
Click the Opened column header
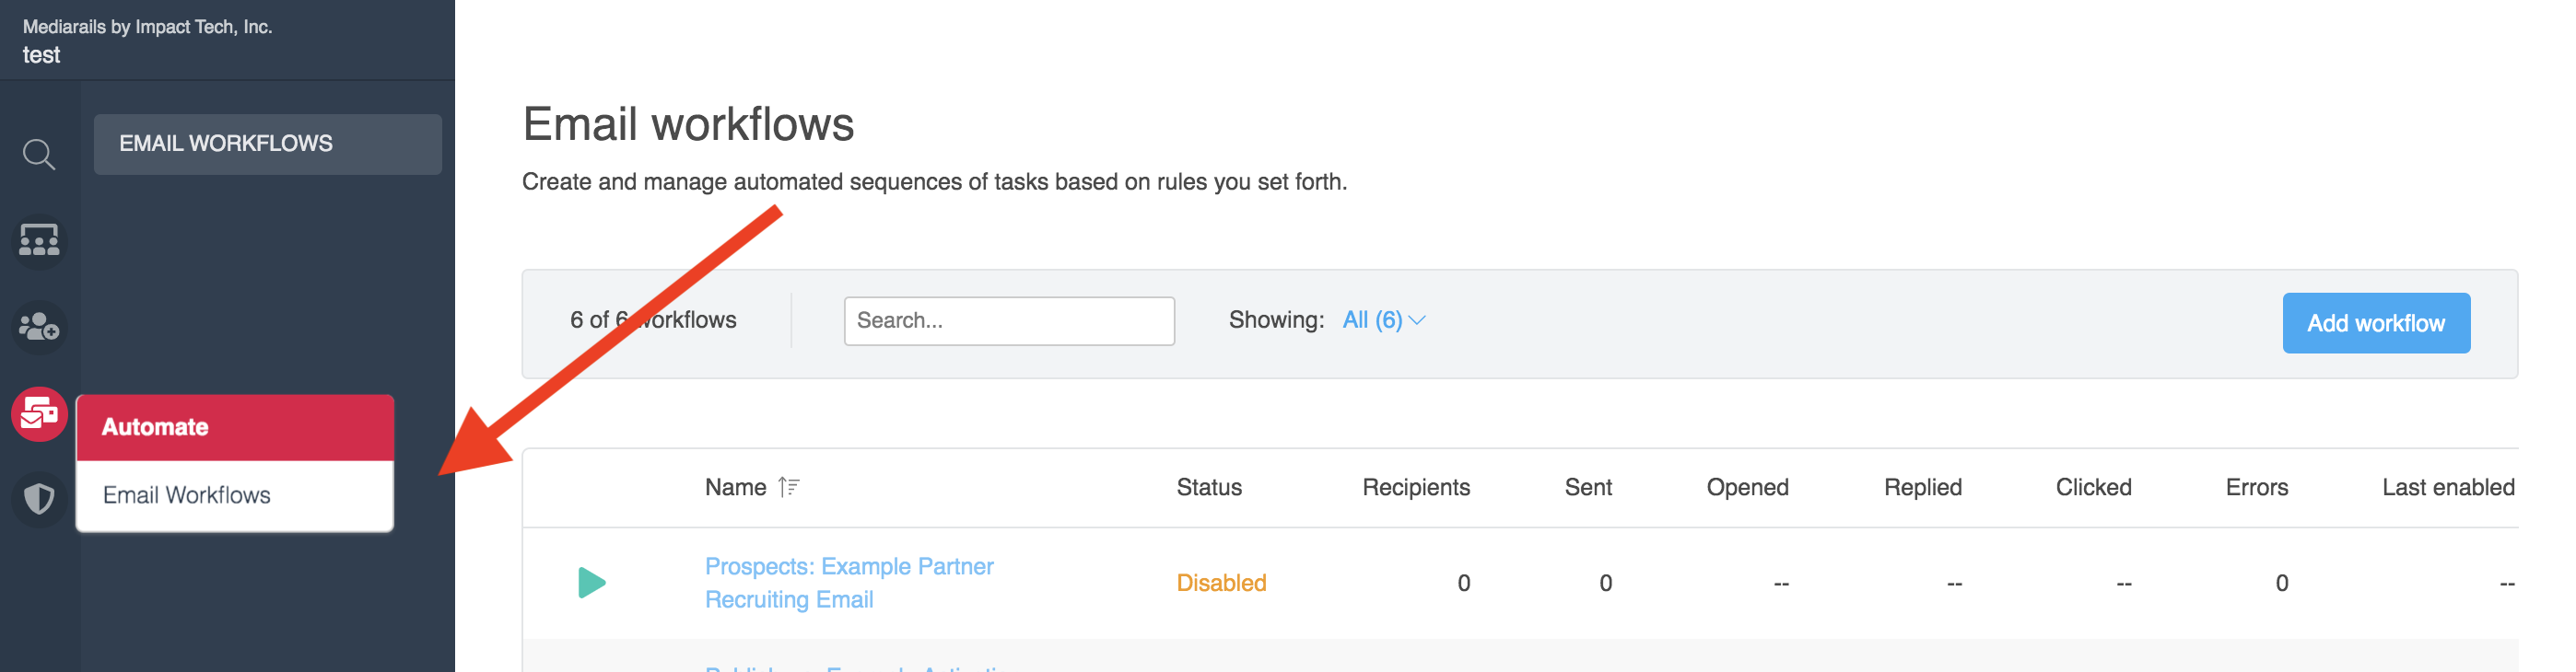click(x=1746, y=487)
